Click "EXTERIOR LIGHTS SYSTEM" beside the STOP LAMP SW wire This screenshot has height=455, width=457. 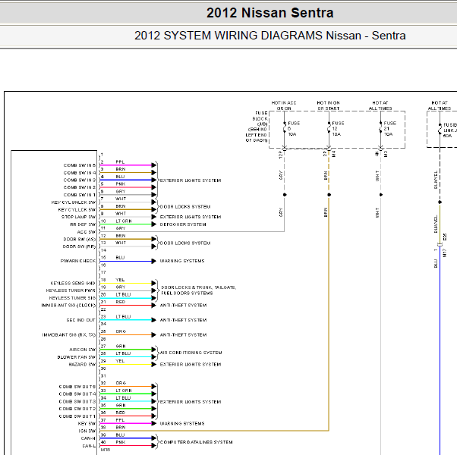click(191, 217)
